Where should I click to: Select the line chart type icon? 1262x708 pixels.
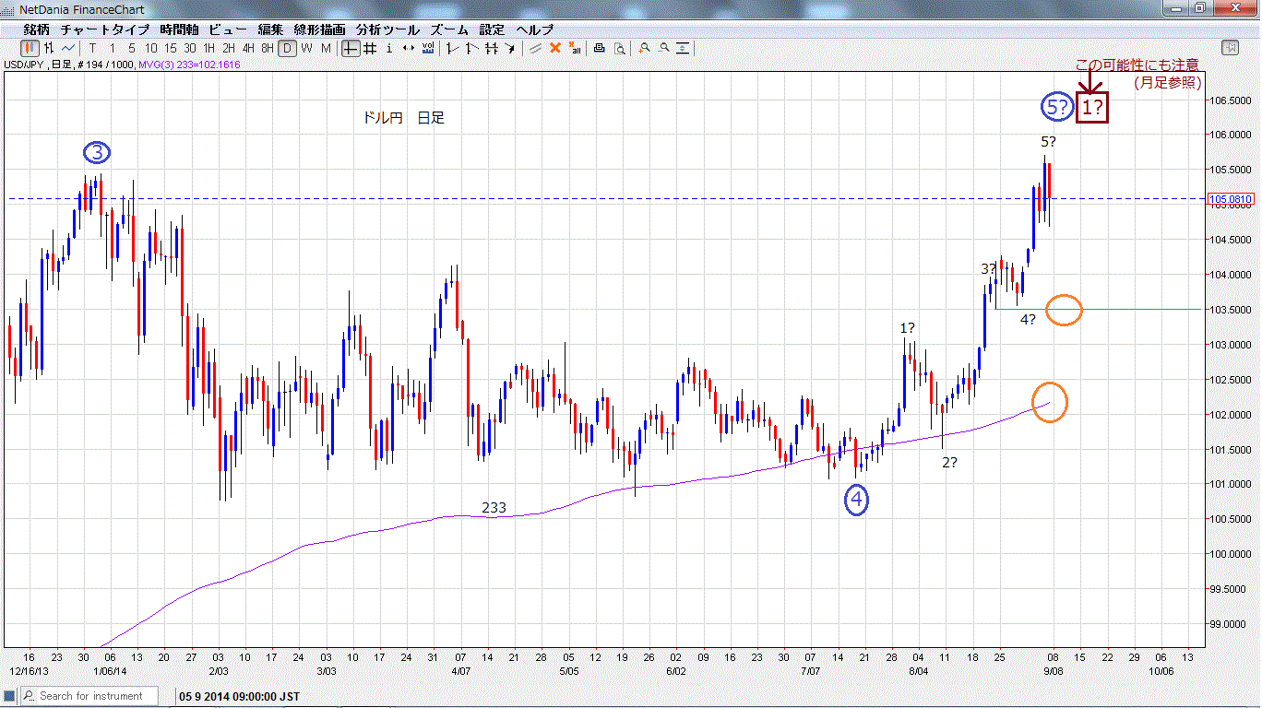[68, 48]
